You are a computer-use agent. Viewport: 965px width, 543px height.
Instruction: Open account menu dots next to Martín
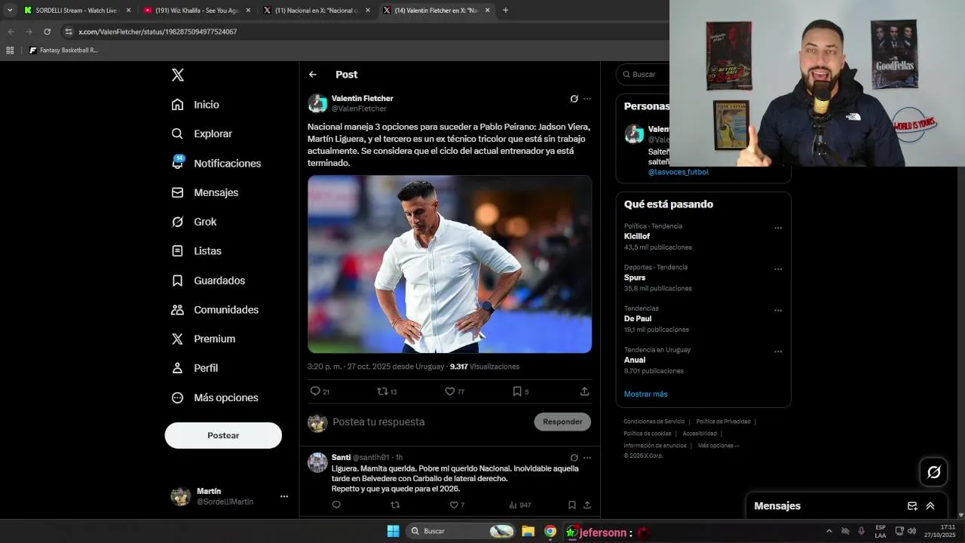tap(284, 496)
